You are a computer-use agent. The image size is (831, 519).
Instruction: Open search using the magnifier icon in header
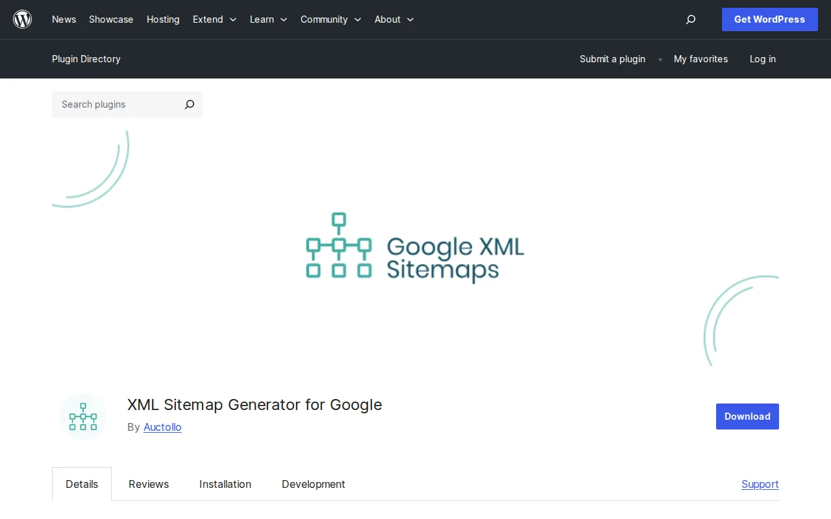[690, 19]
